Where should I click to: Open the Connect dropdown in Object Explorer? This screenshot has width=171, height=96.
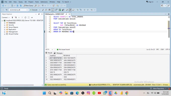[6, 17]
